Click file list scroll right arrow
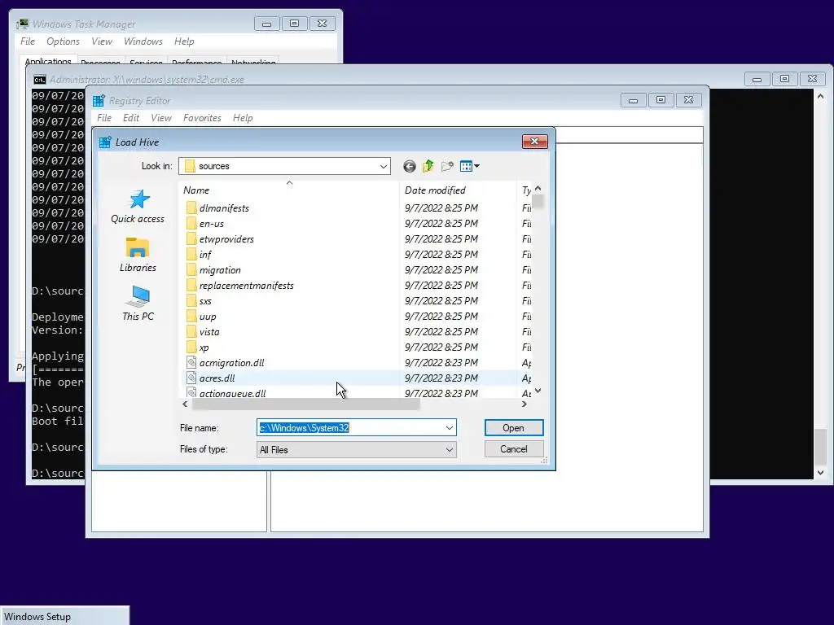Viewport: 834px width, 625px height. coord(525,404)
